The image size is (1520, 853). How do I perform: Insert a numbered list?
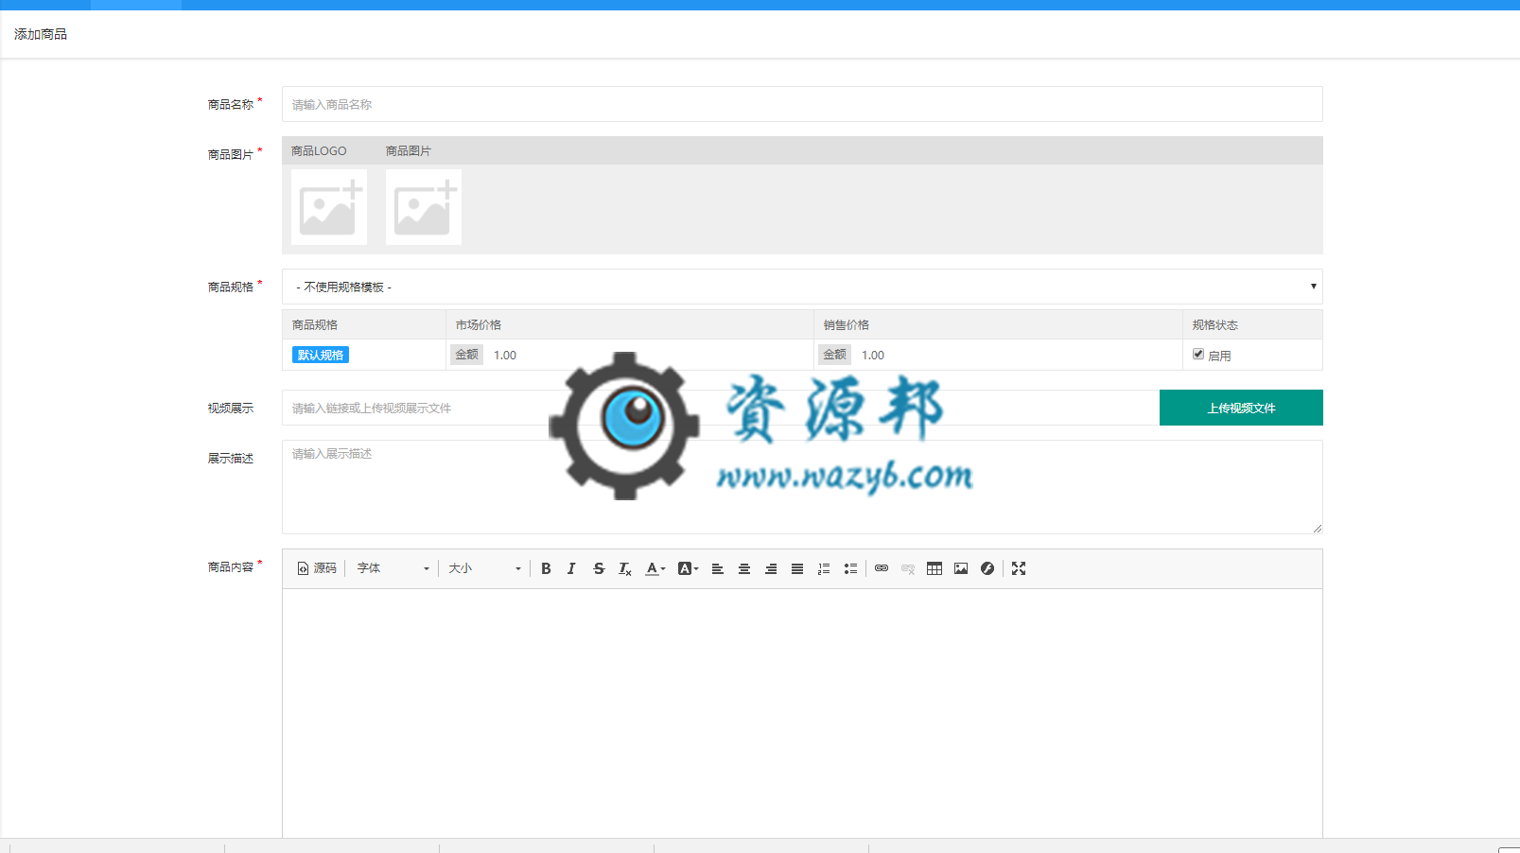pyautogui.click(x=824, y=568)
